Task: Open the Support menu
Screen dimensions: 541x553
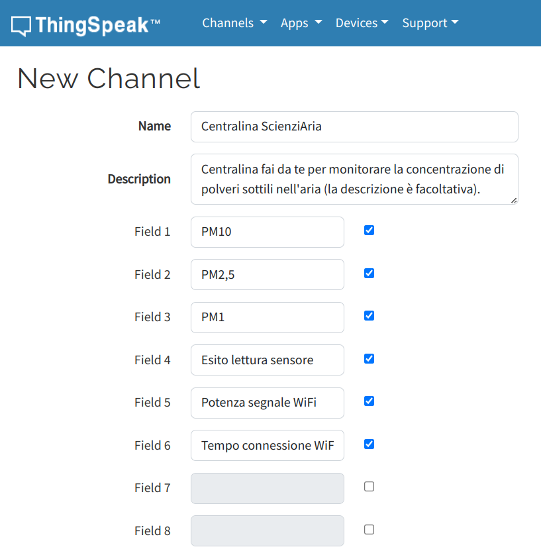Action: coord(430,23)
